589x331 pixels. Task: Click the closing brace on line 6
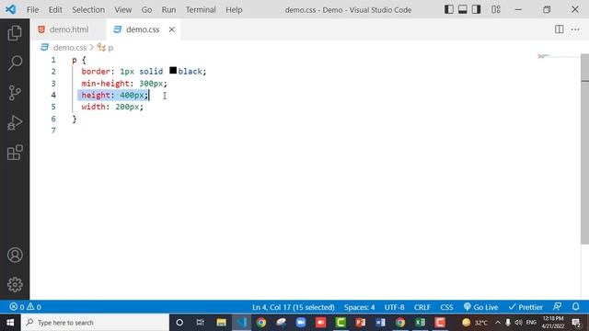pos(75,119)
